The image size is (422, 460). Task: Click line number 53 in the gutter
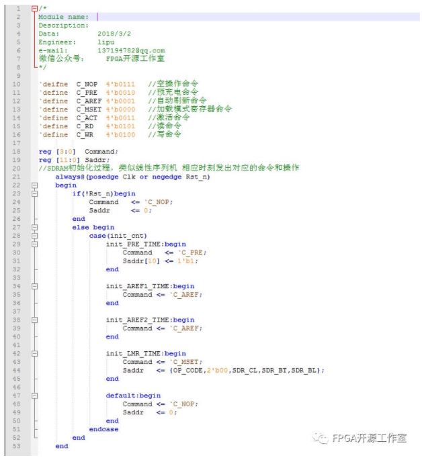[x=16, y=446]
